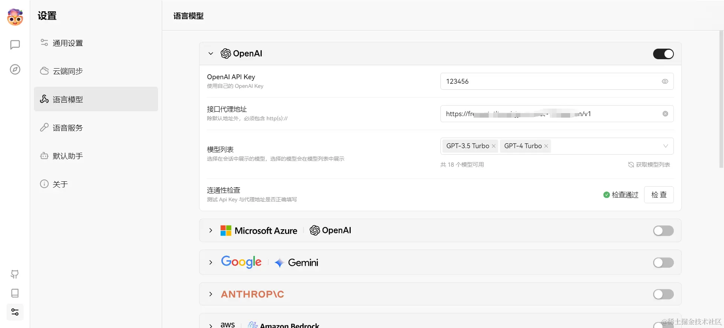Open the discover compass icon
Image resolution: width=724 pixels, height=328 pixels.
(15, 69)
